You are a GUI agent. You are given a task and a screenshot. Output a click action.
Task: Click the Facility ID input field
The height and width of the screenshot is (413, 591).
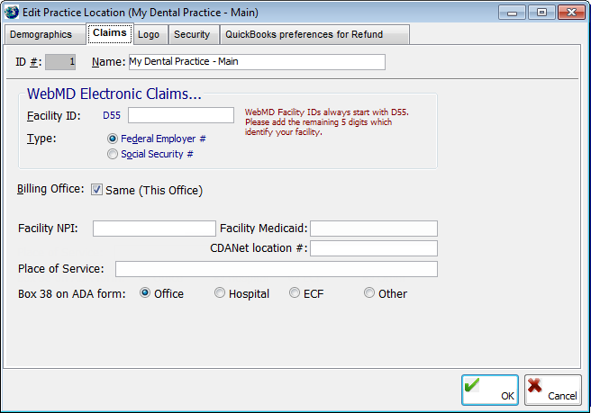pos(180,115)
